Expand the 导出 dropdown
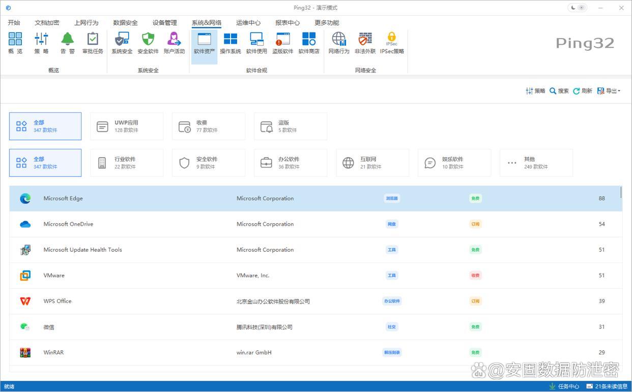 609,91
